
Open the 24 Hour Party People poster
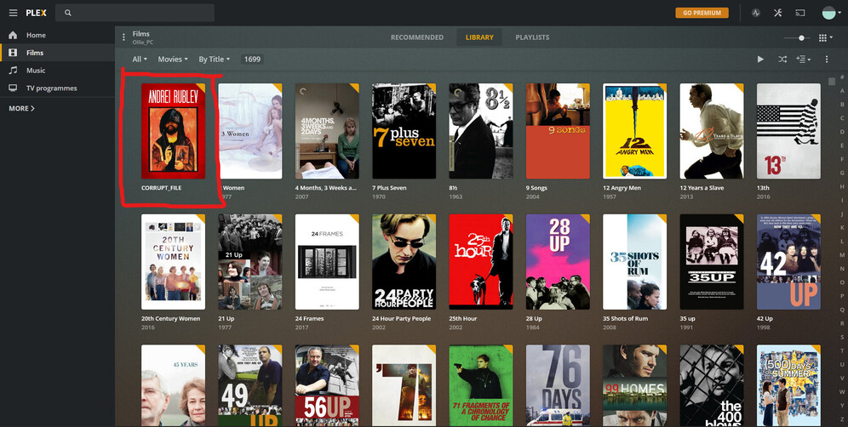pyautogui.click(x=404, y=262)
